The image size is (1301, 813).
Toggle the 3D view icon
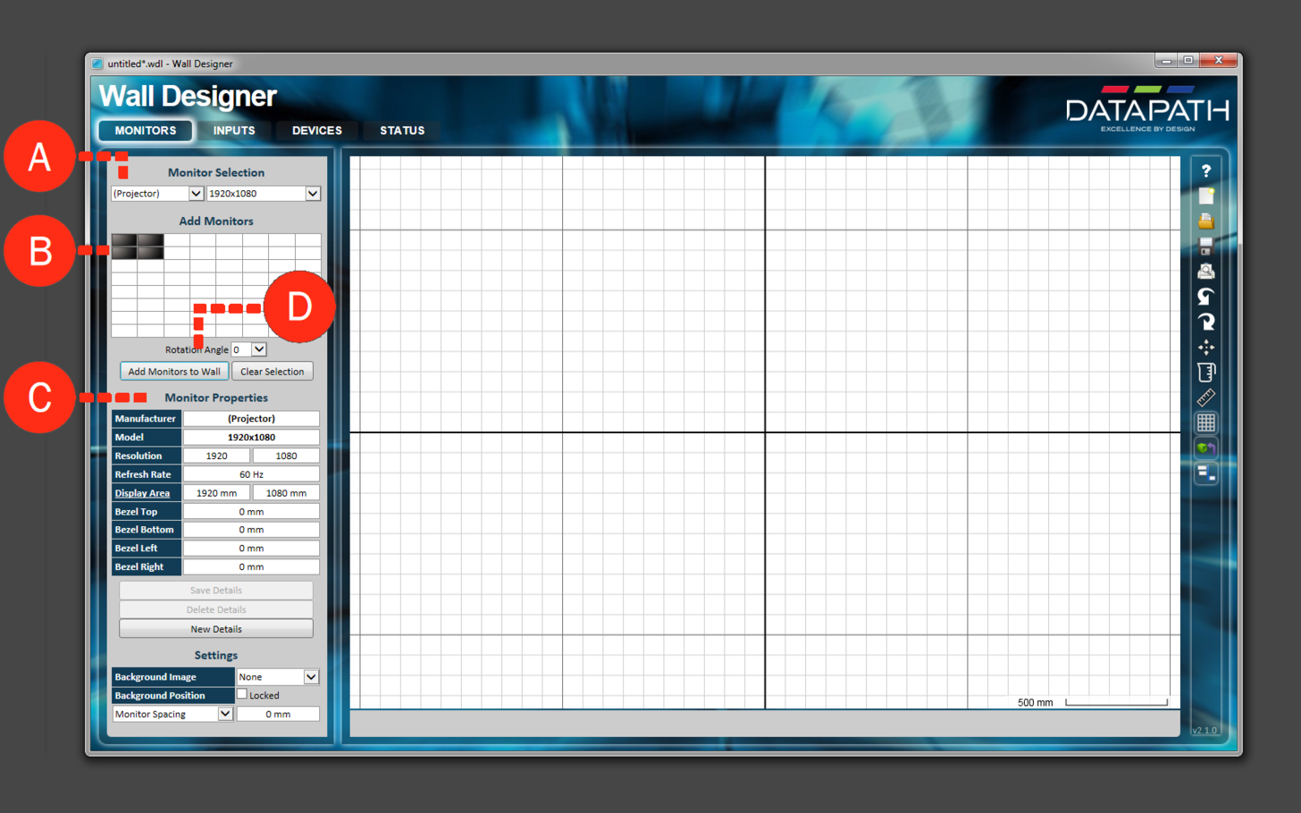coord(1205,448)
